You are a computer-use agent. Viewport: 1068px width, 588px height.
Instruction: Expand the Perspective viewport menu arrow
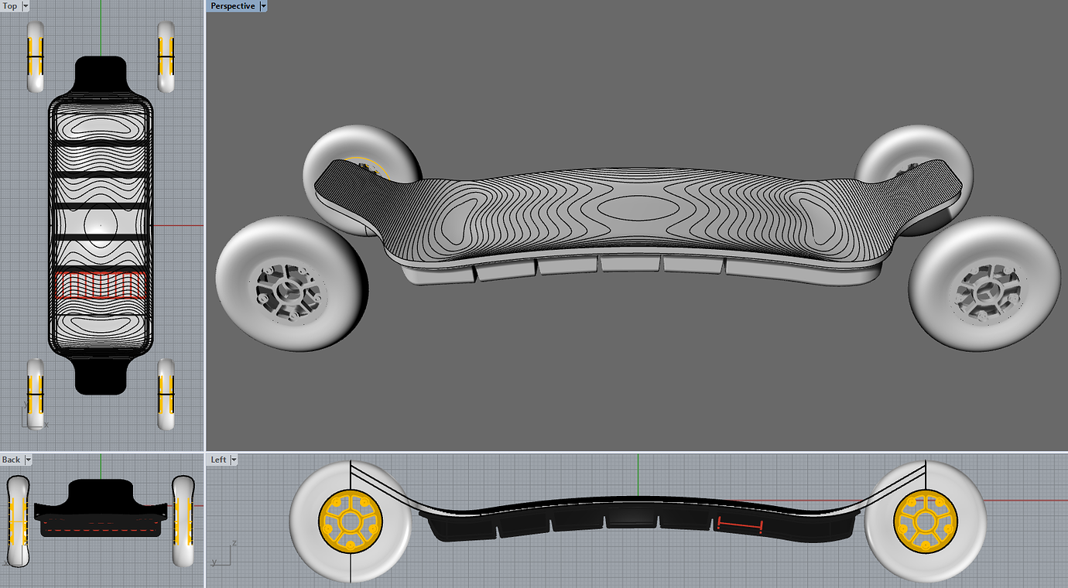point(263,6)
